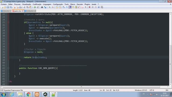Screen dimensions: 172x97
Task: Click the Function List toolbar icon
Action: (x=79, y=7)
